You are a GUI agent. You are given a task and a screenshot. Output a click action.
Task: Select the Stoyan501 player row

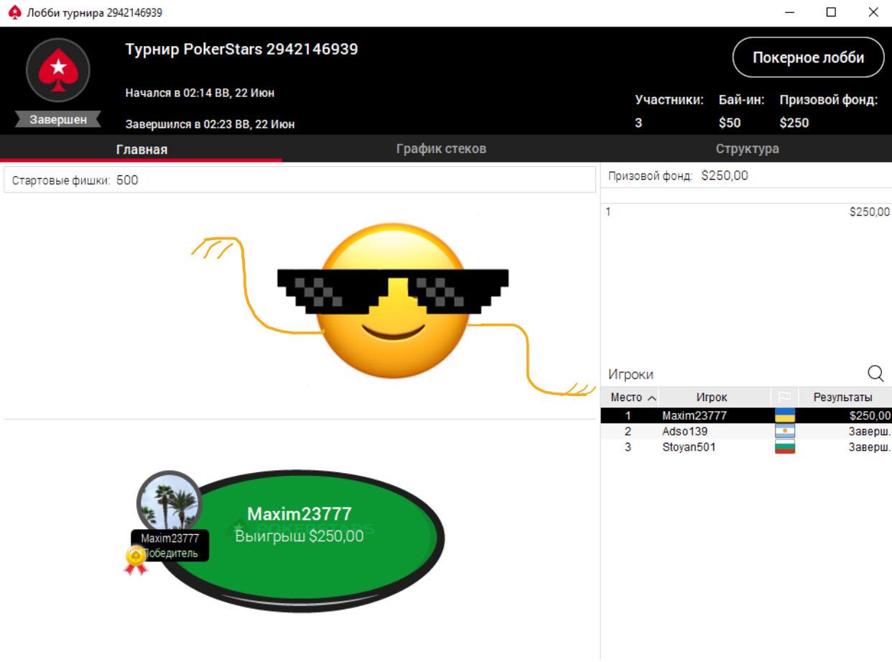[x=746, y=447]
